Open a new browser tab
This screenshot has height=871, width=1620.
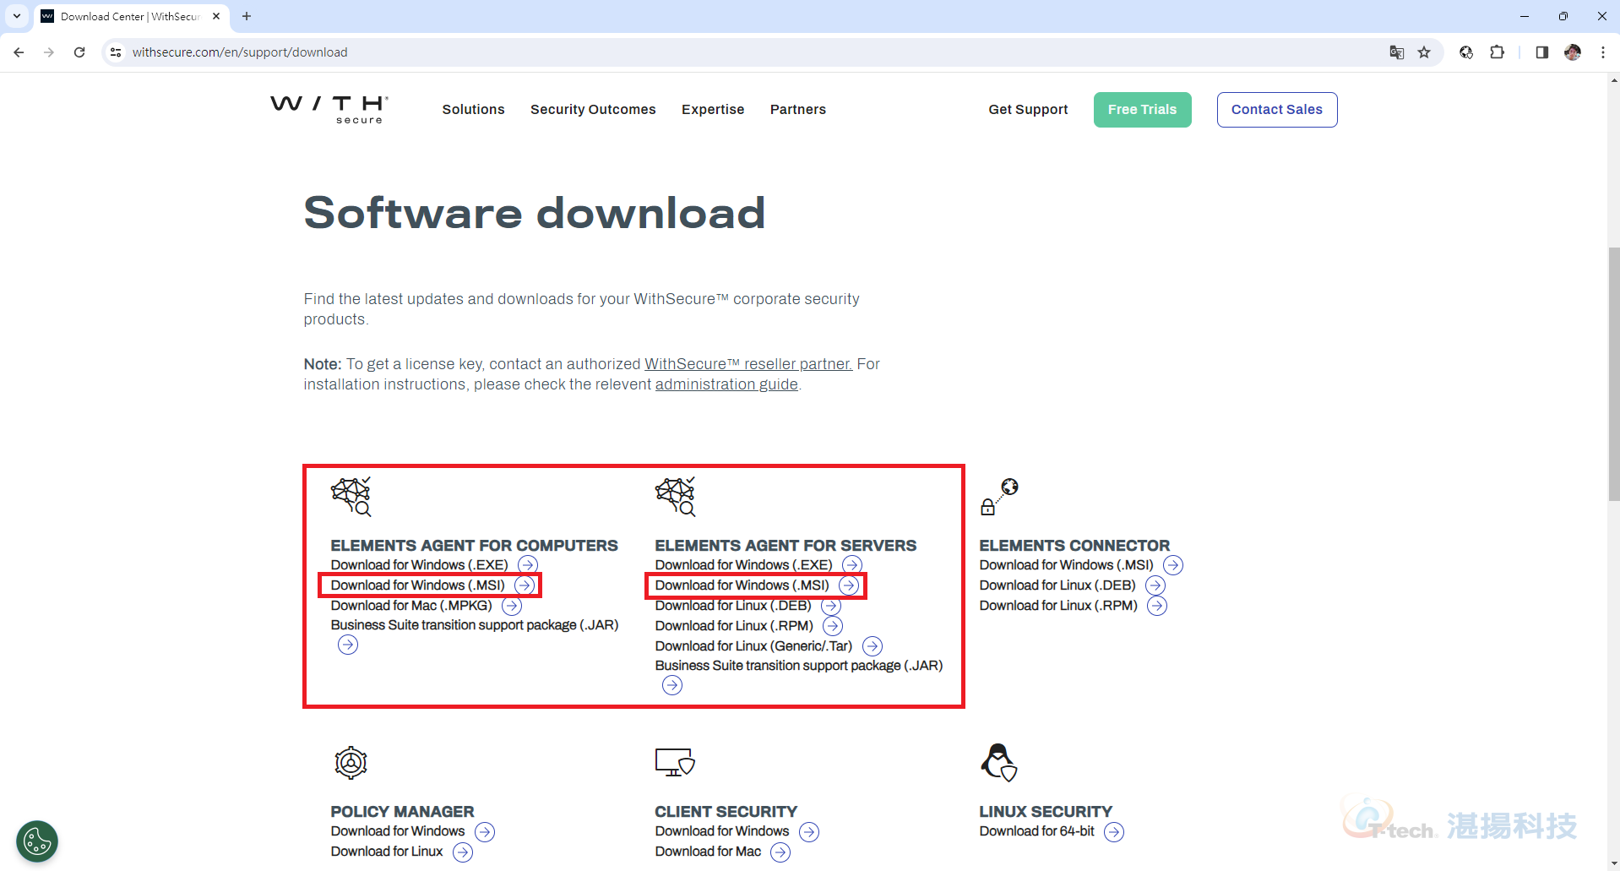(247, 16)
